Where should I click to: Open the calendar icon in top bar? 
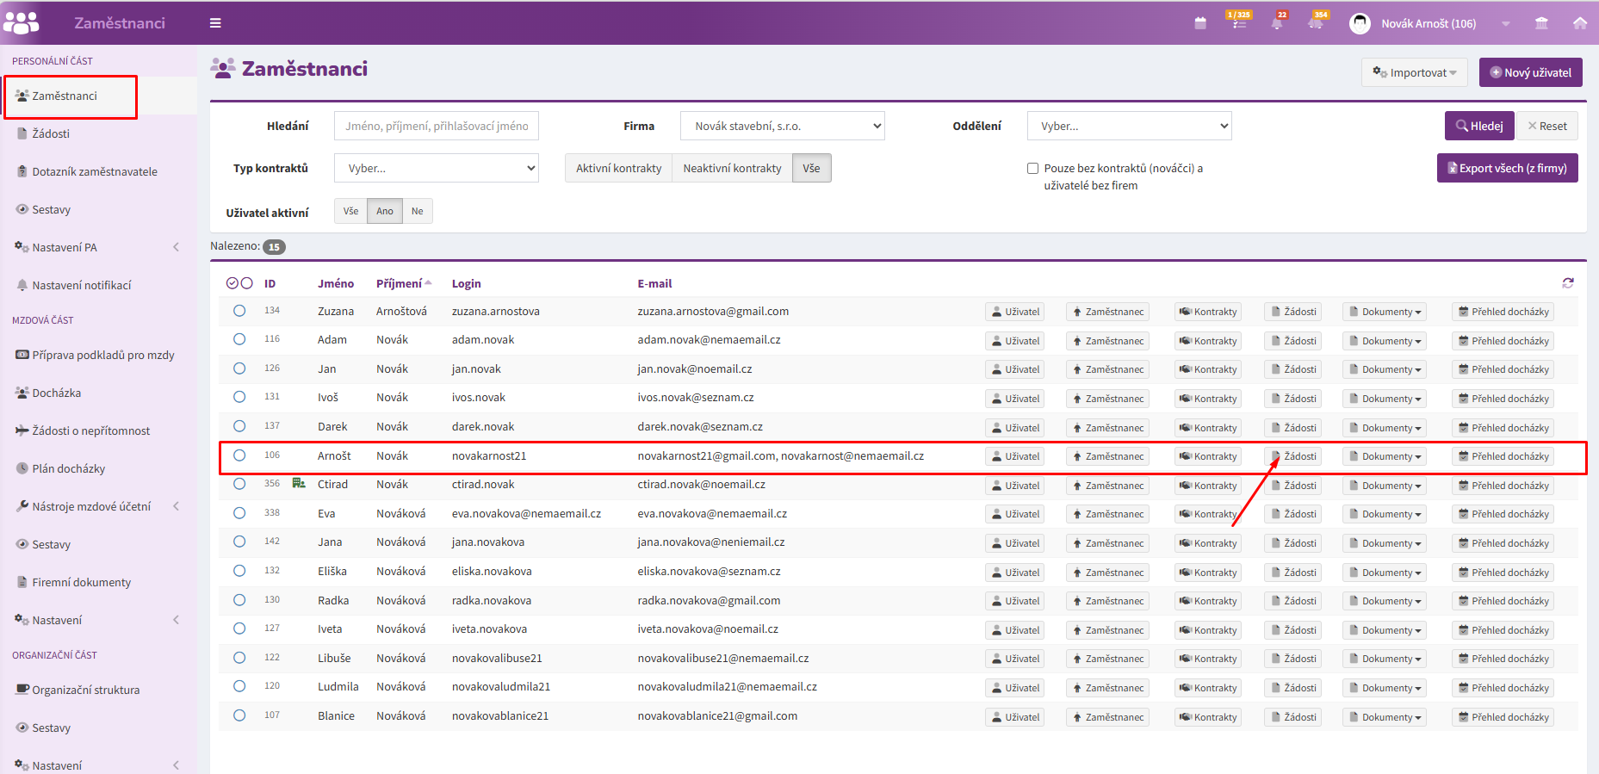click(1200, 23)
